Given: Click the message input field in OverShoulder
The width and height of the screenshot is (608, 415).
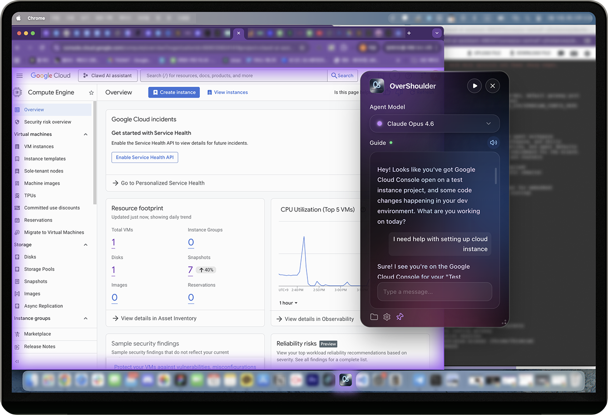Looking at the screenshot, I should click(x=434, y=291).
